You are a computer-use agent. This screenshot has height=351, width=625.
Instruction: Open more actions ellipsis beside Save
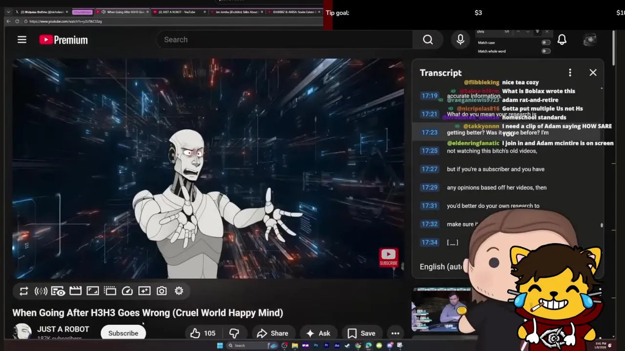tap(396, 333)
